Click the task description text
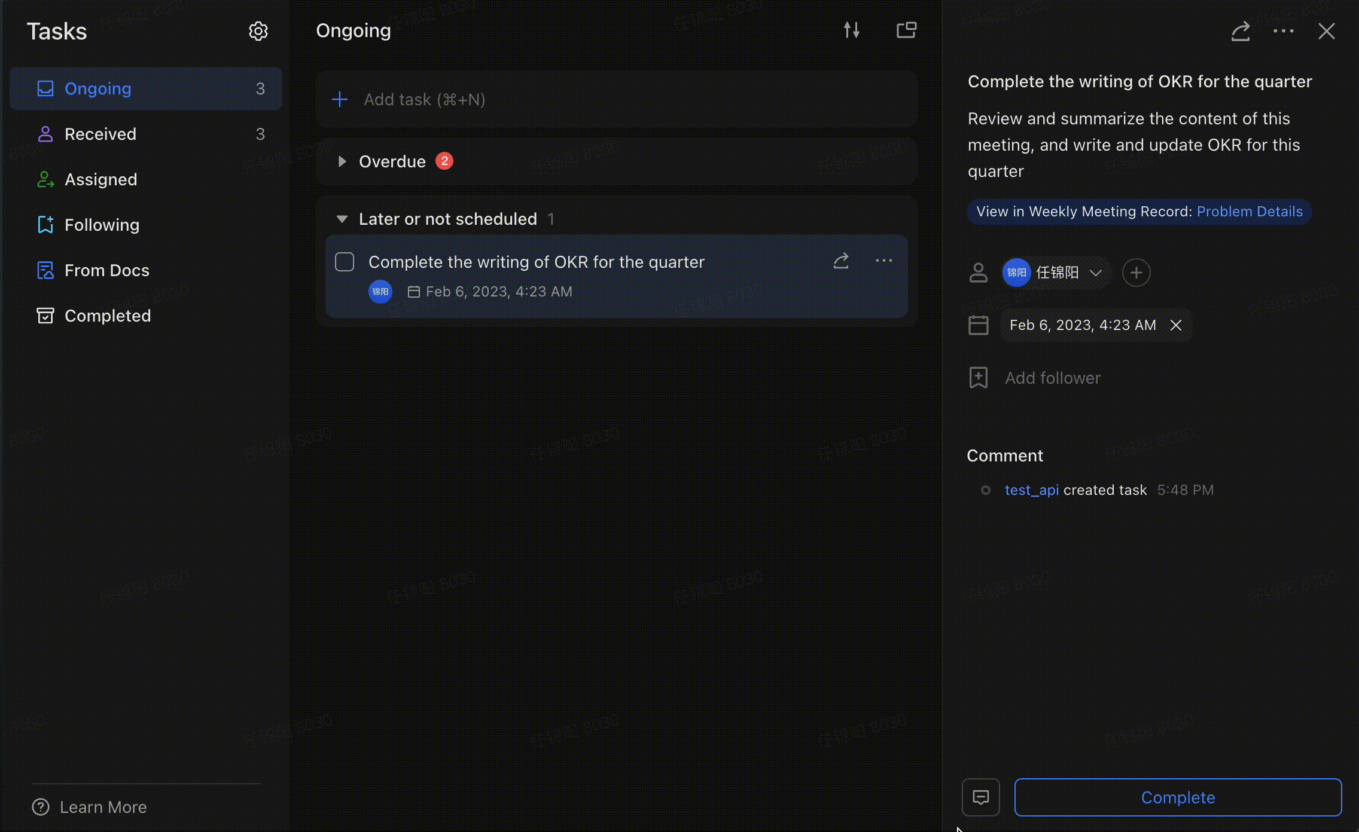The image size is (1359, 832). pos(1135,145)
